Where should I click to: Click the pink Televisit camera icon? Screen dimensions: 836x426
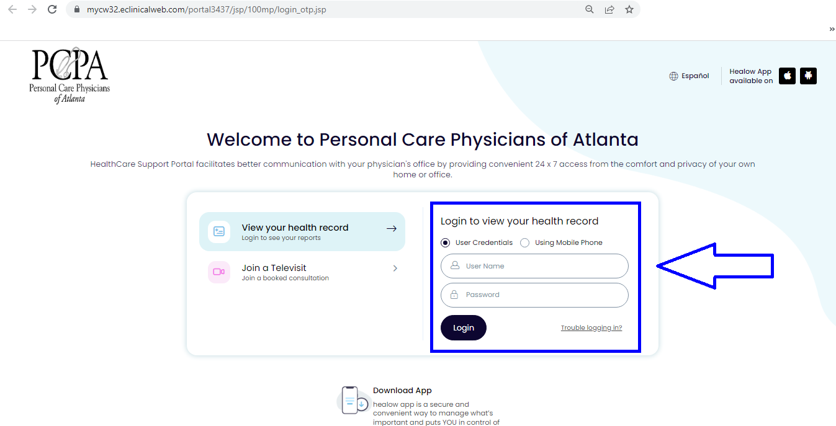click(x=218, y=272)
